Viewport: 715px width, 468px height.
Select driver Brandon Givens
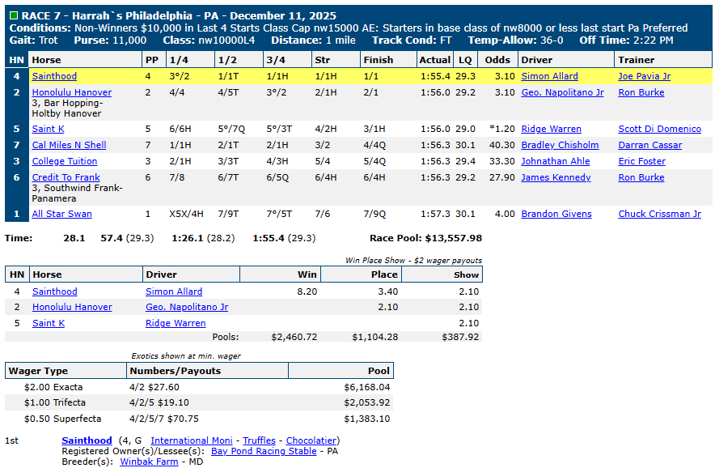coord(556,214)
